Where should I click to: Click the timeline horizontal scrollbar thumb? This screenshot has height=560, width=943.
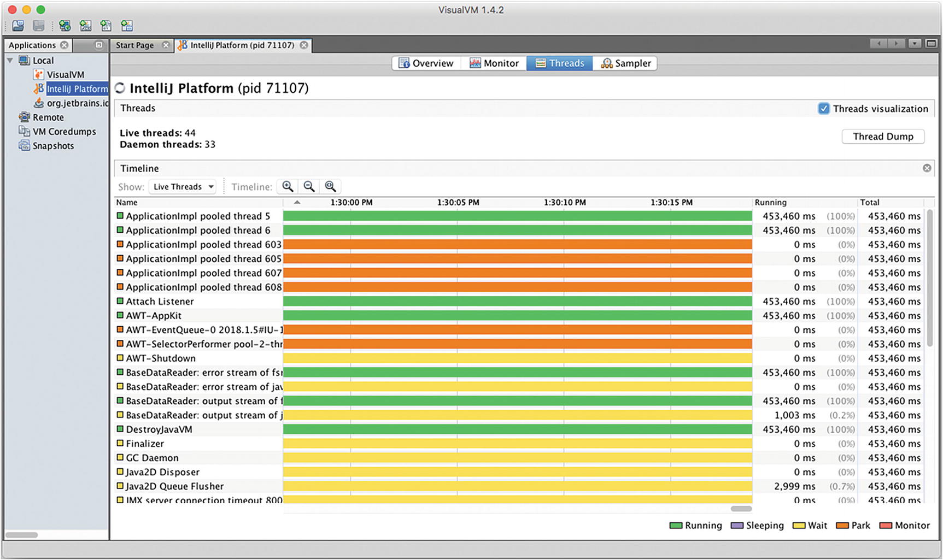coord(741,509)
